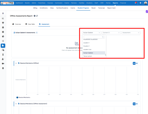Image resolution: width=148 pixels, height=114 pixels.
Task: Open the Events report sub-tab
Action: pos(73,8)
